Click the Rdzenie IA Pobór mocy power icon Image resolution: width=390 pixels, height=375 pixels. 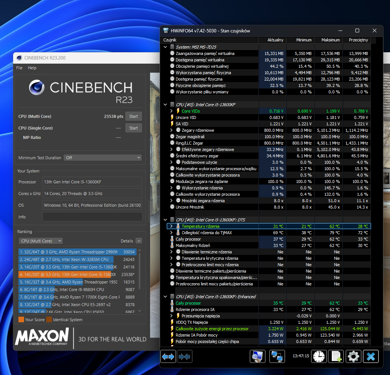click(172, 335)
